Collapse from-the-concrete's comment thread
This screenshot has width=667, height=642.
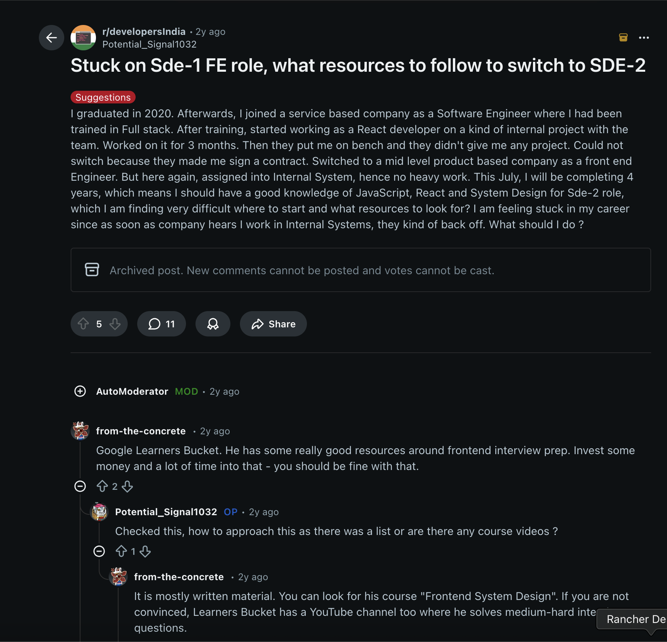click(80, 486)
